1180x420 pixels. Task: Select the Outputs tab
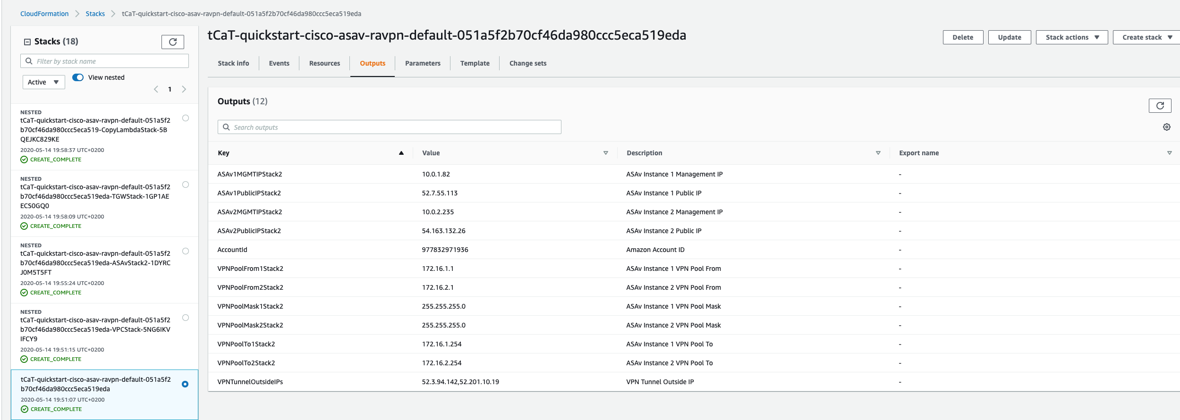tap(373, 63)
